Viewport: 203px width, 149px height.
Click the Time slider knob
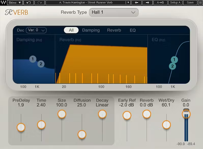click(x=41, y=125)
